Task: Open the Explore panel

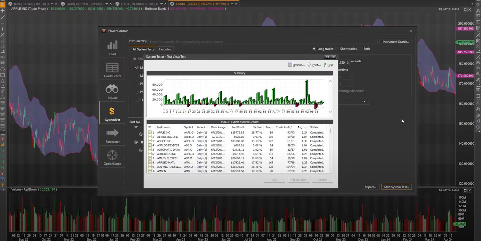Action: coord(112,92)
